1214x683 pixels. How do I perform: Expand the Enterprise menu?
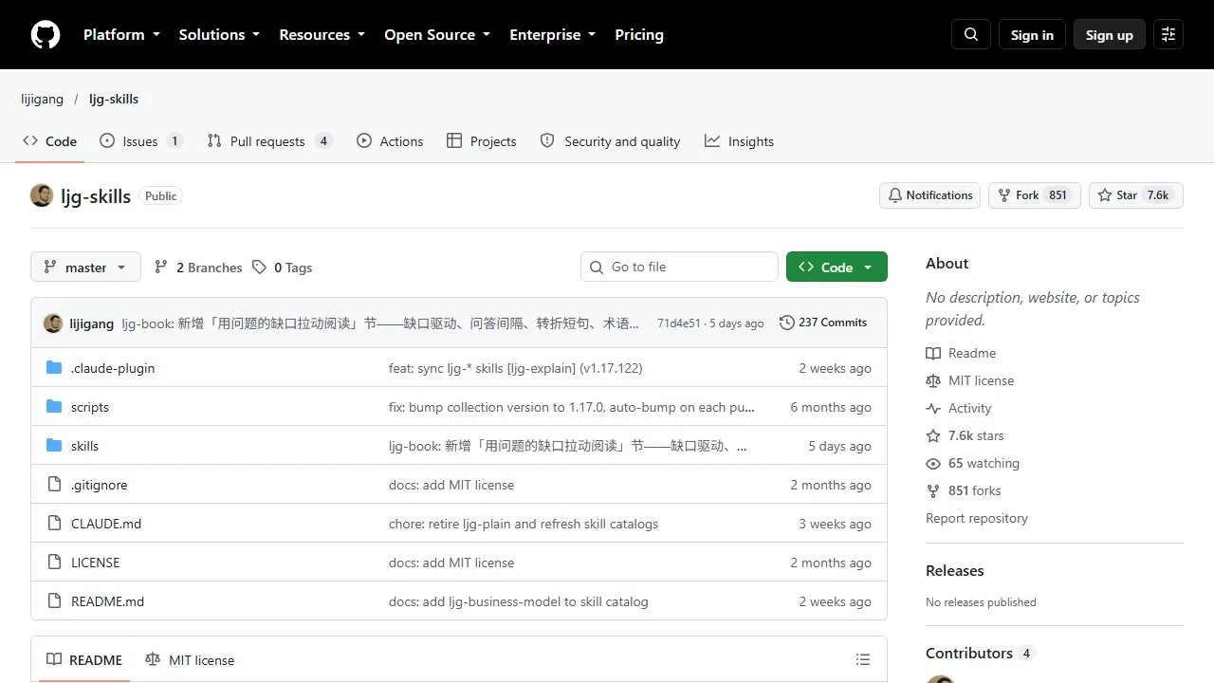pos(552,34)
